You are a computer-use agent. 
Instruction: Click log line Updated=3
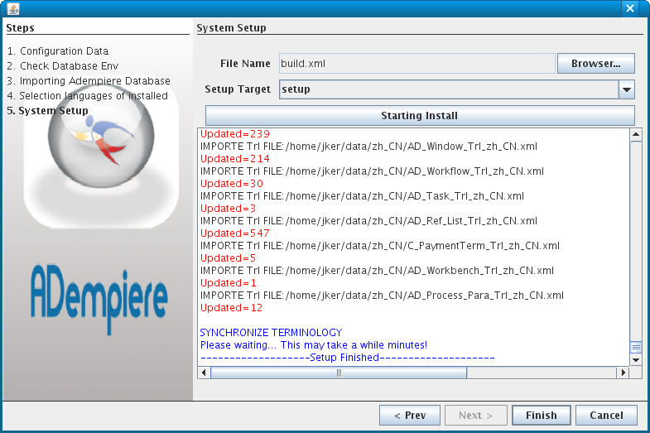click(x=228, y=209)
